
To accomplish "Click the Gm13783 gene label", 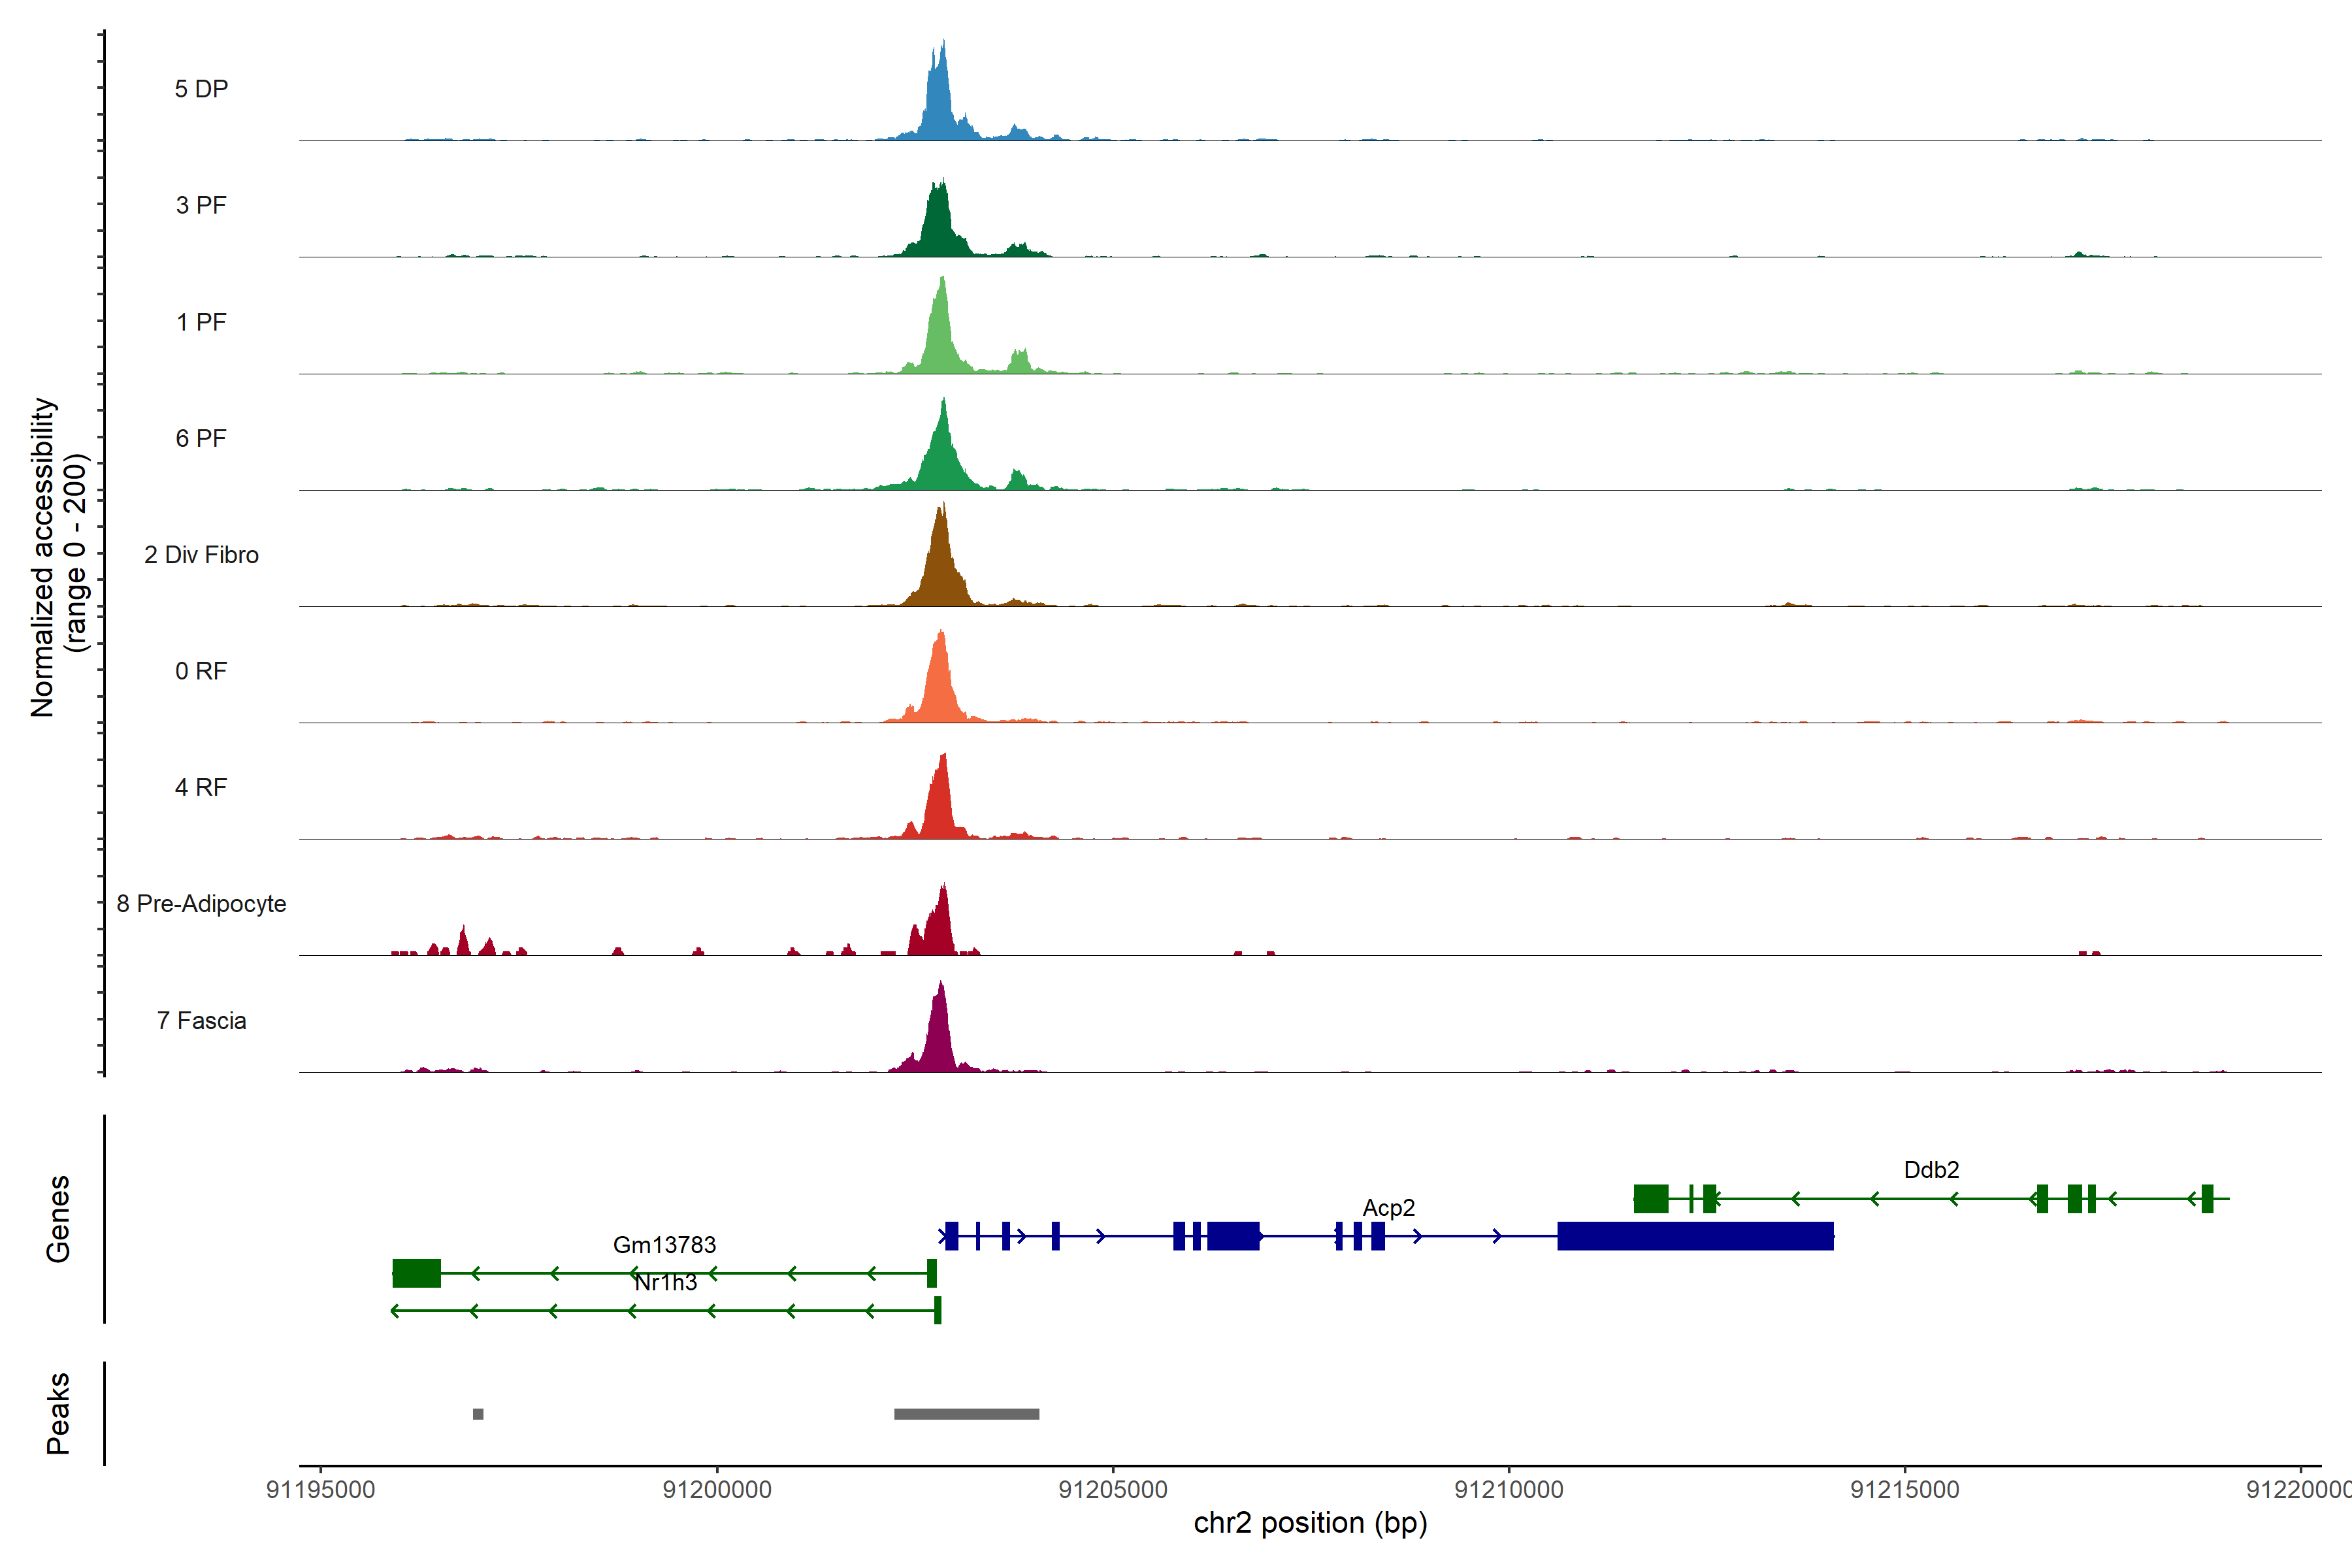I will coord(664,1244).
